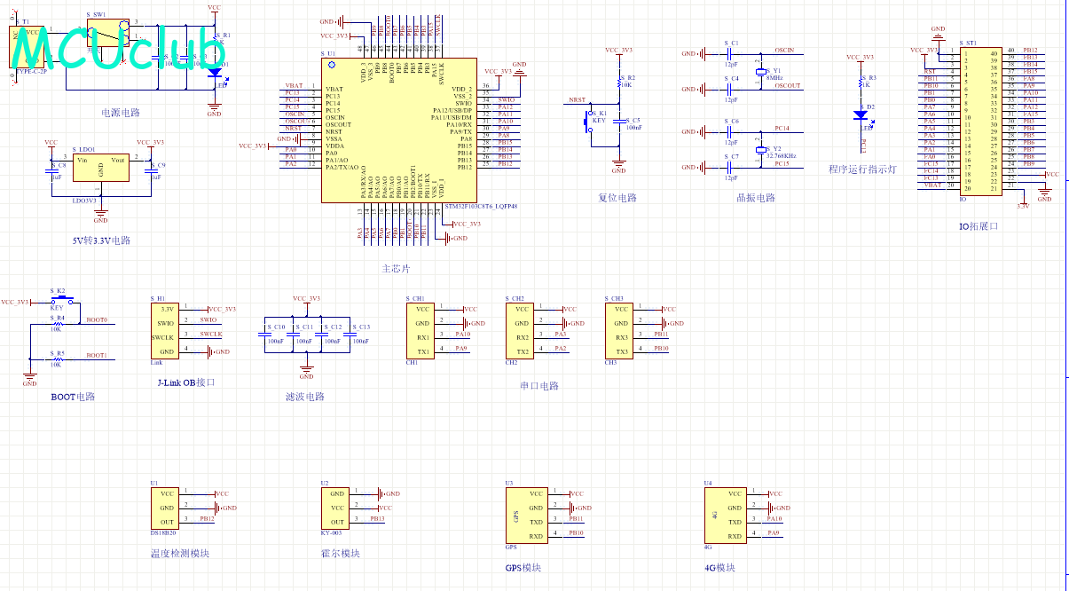Image resolution: width=1069 pixels, height=591 pixels.
Task: Click the LDO3V3 regulator component
Action: coord(100,169)
